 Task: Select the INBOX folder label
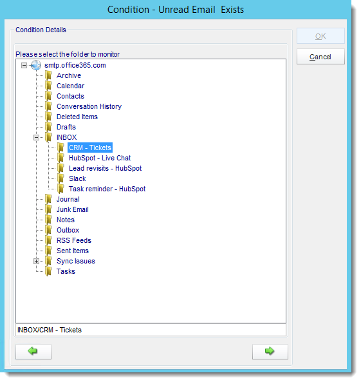[x=67, y=137]
